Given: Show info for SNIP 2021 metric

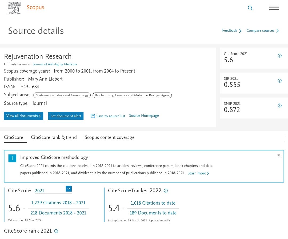Looking at the screenshot, I should pyautogui.click(x=279, y=105).
